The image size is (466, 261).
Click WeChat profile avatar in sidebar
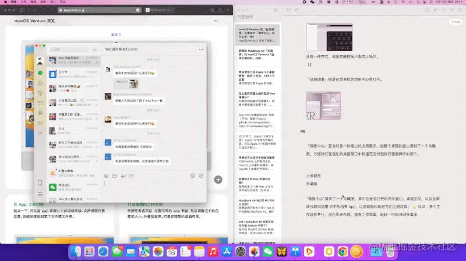(40, 61)
